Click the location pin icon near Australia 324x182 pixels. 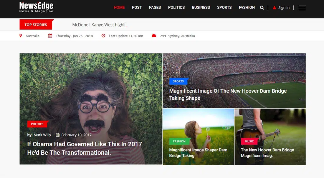pos(21,36)
